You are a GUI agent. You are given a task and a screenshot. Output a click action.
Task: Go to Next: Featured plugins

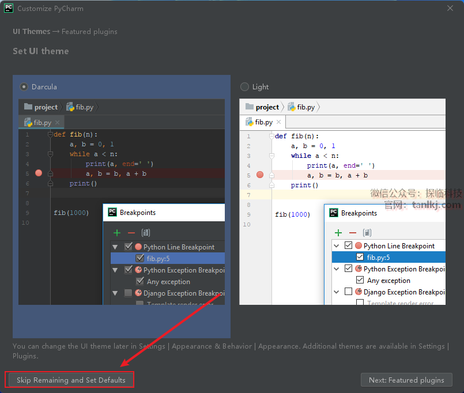[406, 380]
